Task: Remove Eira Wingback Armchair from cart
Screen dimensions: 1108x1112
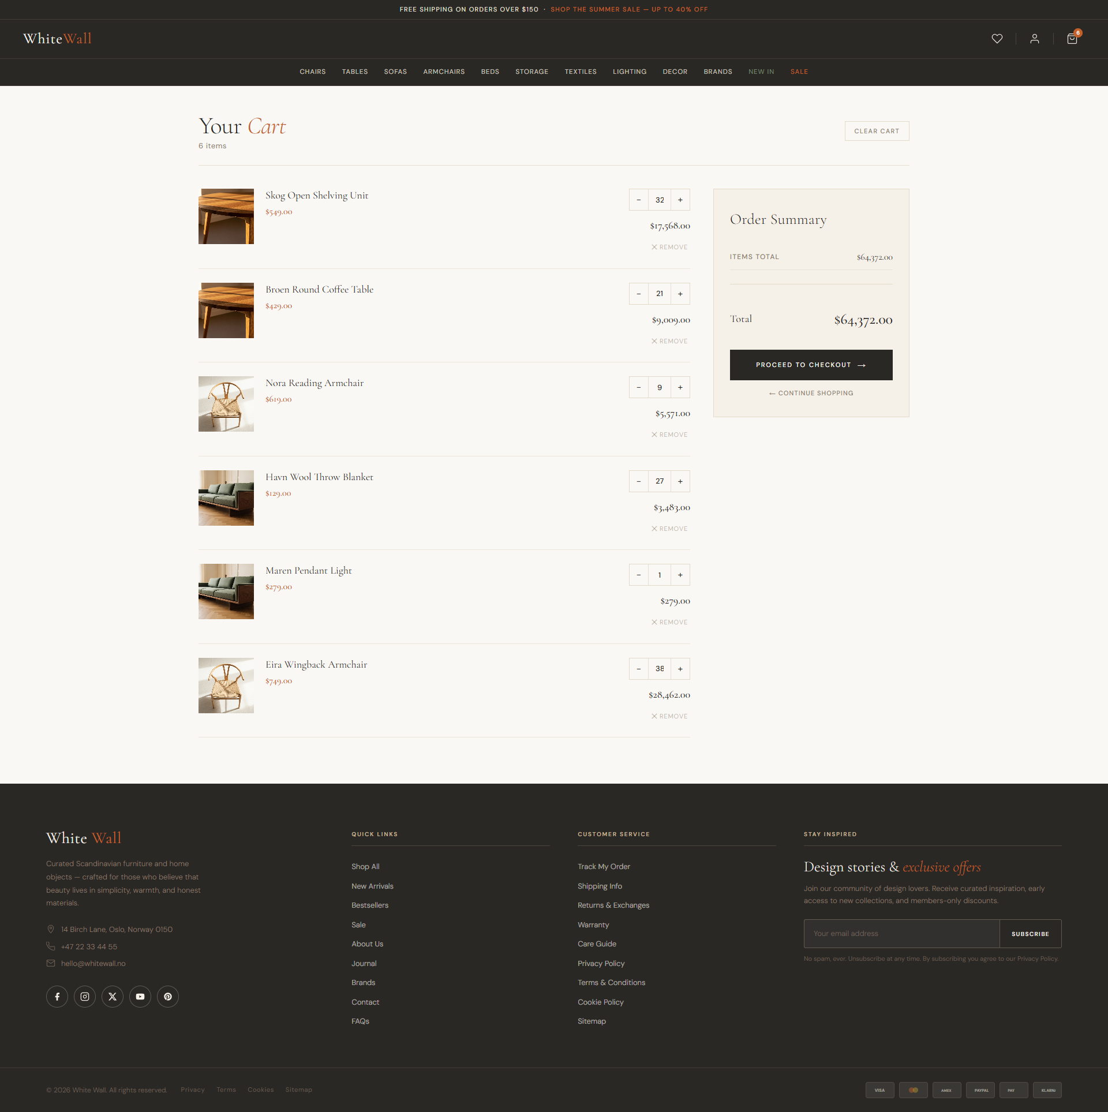Action: coord(669,716)
